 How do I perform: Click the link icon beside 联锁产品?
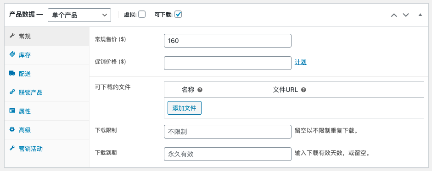tap(12, 92)
